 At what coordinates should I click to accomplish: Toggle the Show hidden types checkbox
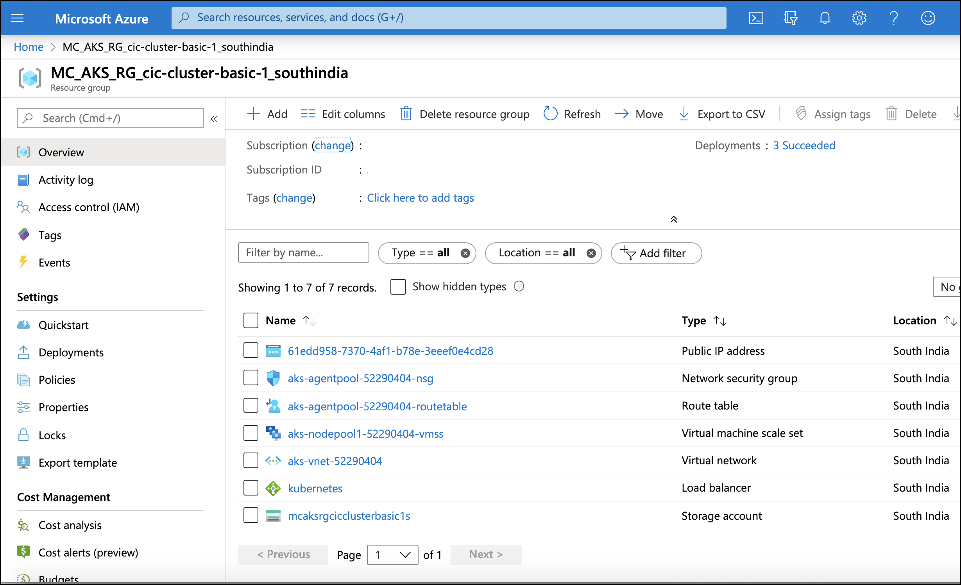398,287
